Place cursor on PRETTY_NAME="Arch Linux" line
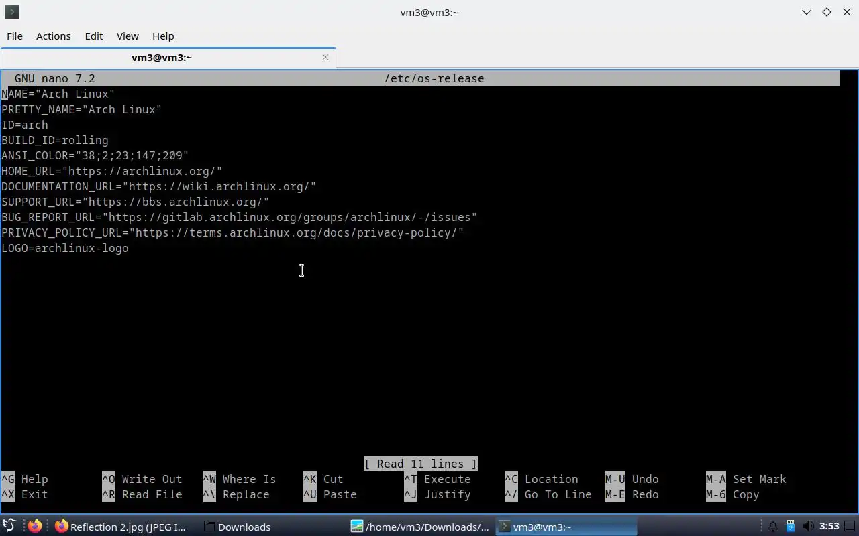 pyautogui.click(x=82, y=109)
